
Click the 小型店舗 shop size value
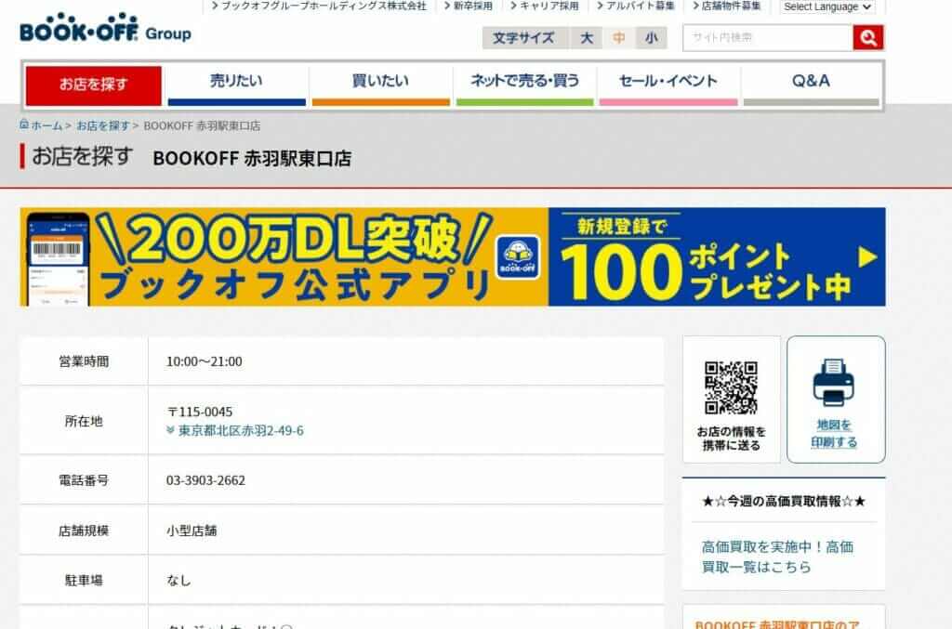tap(192, 531)
